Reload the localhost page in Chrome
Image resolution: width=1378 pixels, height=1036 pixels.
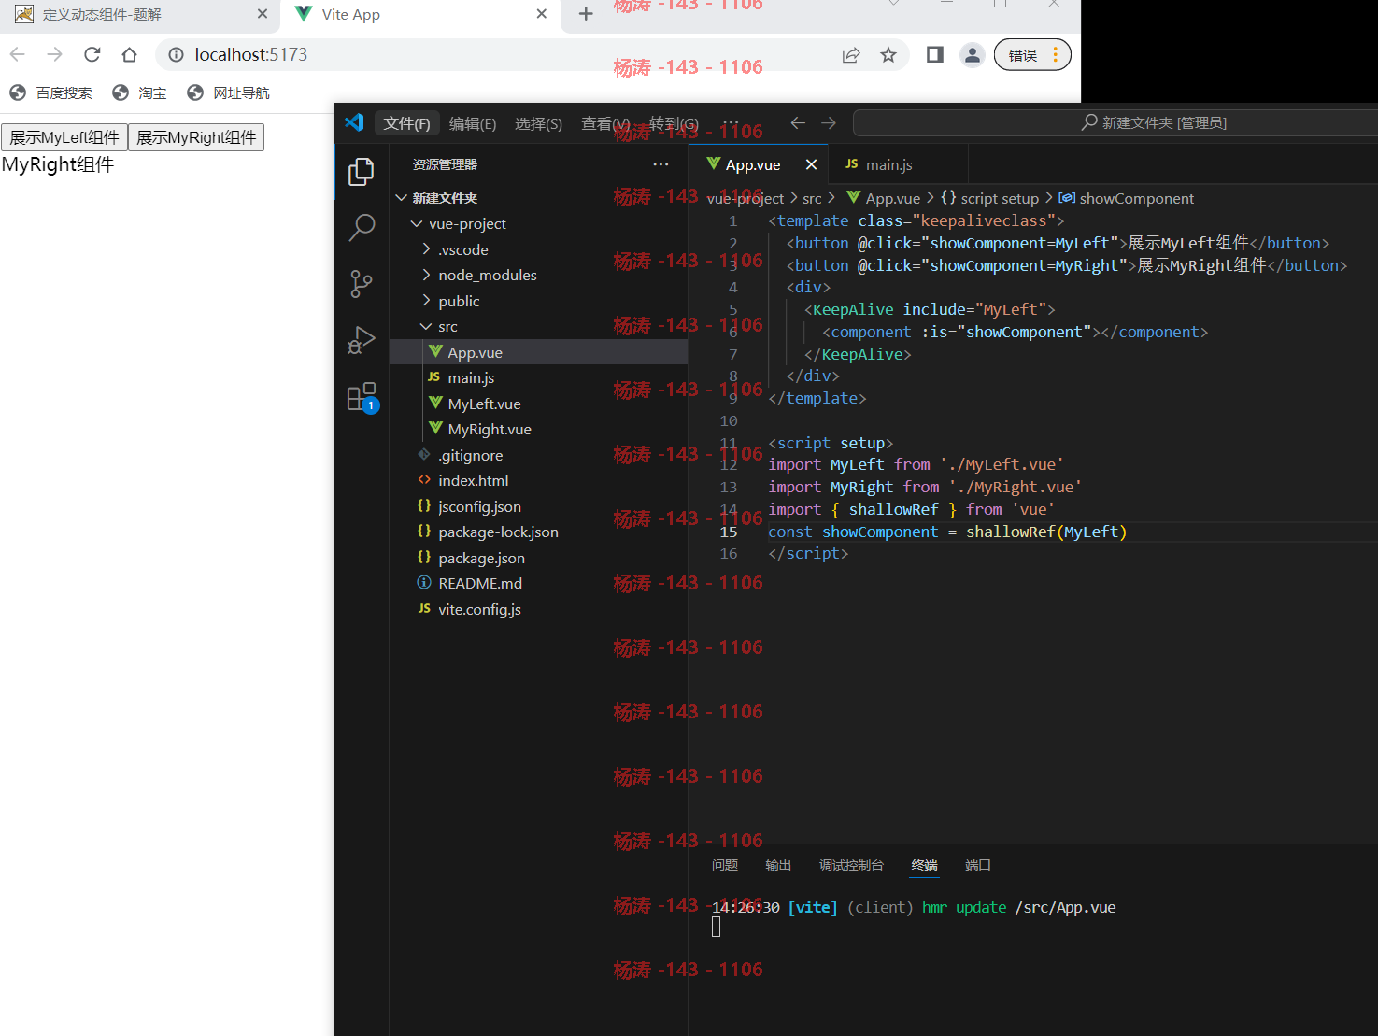coord(92,54)
